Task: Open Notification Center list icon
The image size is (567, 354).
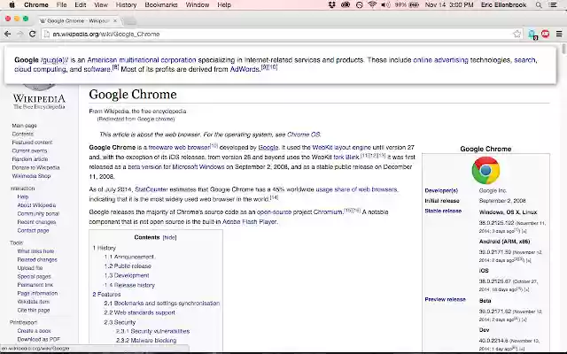Action: (x=553, y=5)
